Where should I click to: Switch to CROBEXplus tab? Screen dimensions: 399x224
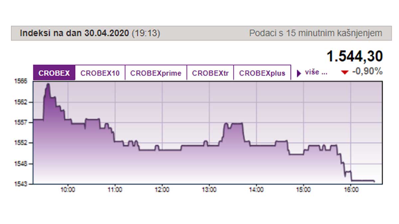click(262, 73)
